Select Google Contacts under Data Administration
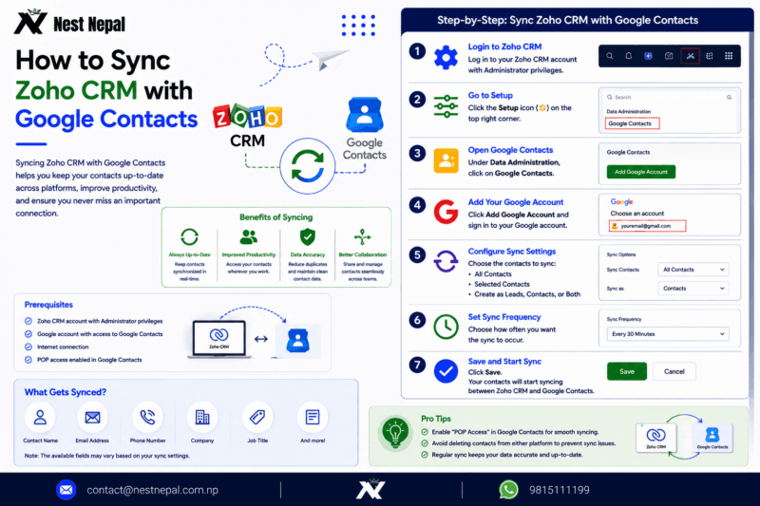Viewport: 760px width, 506px height. click(x=632, y=123)
